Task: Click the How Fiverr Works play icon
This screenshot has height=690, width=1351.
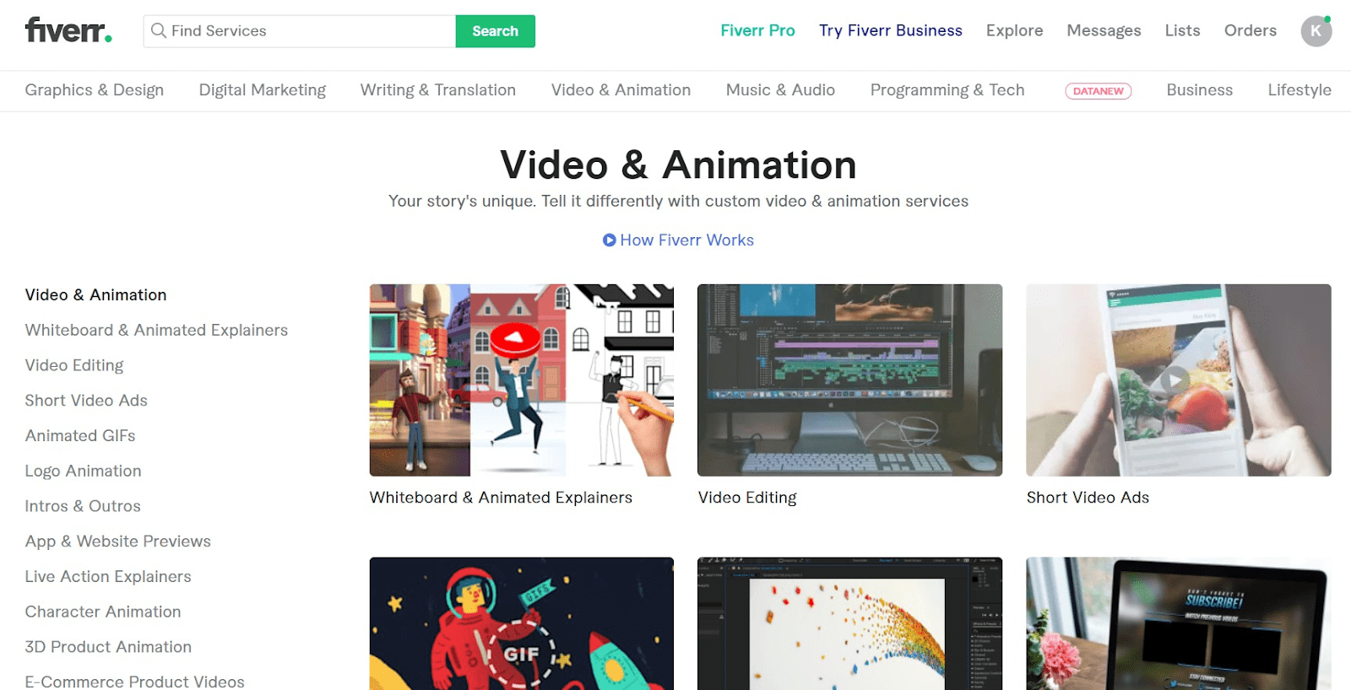Action: [x=609, y=240]
